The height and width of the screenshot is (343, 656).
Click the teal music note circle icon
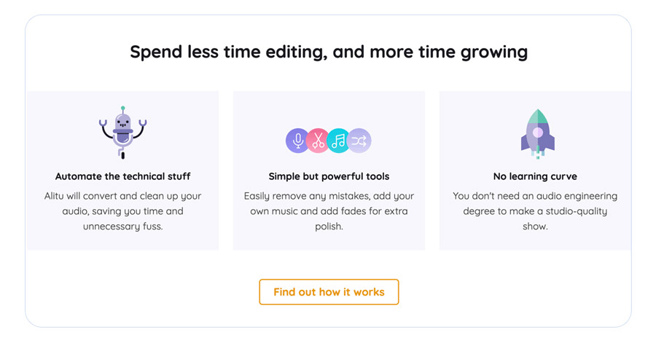coord(338,141)
